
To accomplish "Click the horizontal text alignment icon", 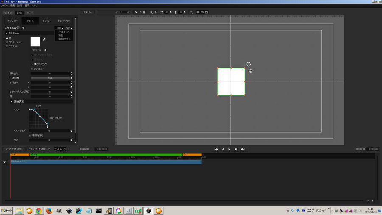I will (152, 12).
